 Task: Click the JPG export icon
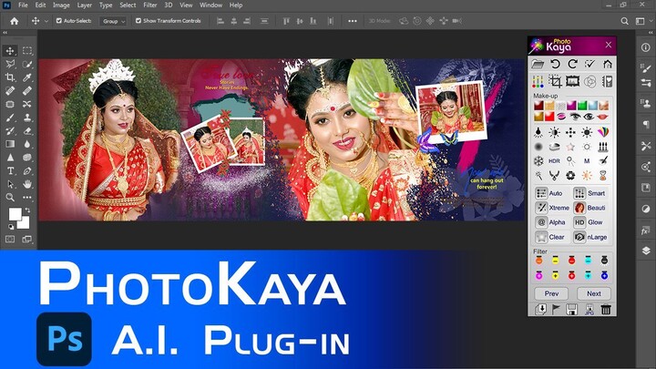pos(589,309)
